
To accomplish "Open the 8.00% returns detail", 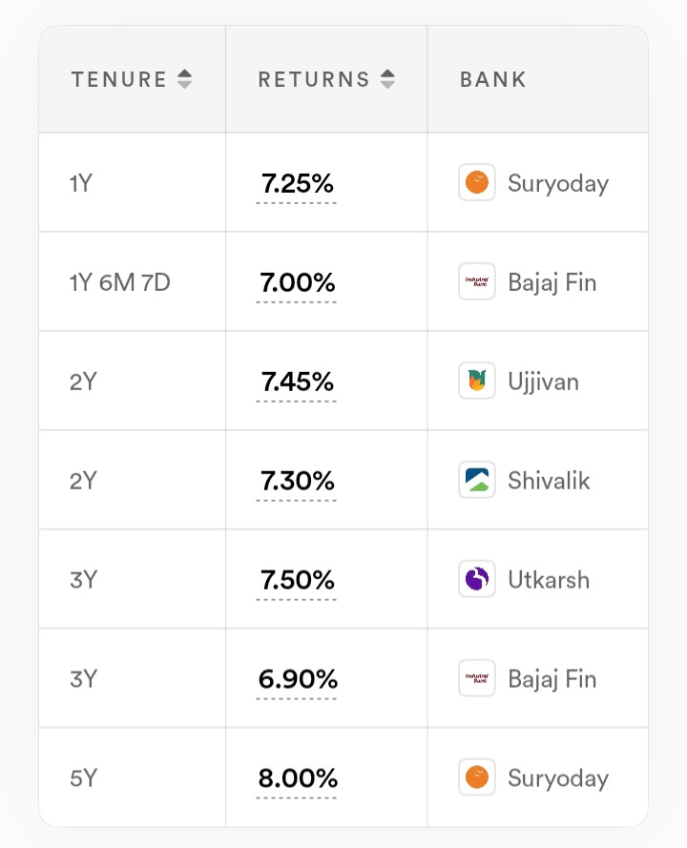I will tap(298, 778).
